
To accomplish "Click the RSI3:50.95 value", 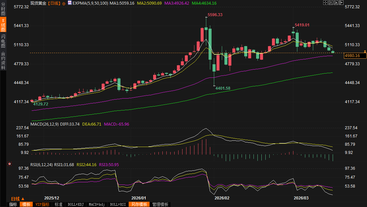I will click(x=109, y=165).
